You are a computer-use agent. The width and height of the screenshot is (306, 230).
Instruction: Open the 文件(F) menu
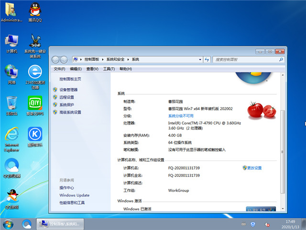tap(59, 69)
